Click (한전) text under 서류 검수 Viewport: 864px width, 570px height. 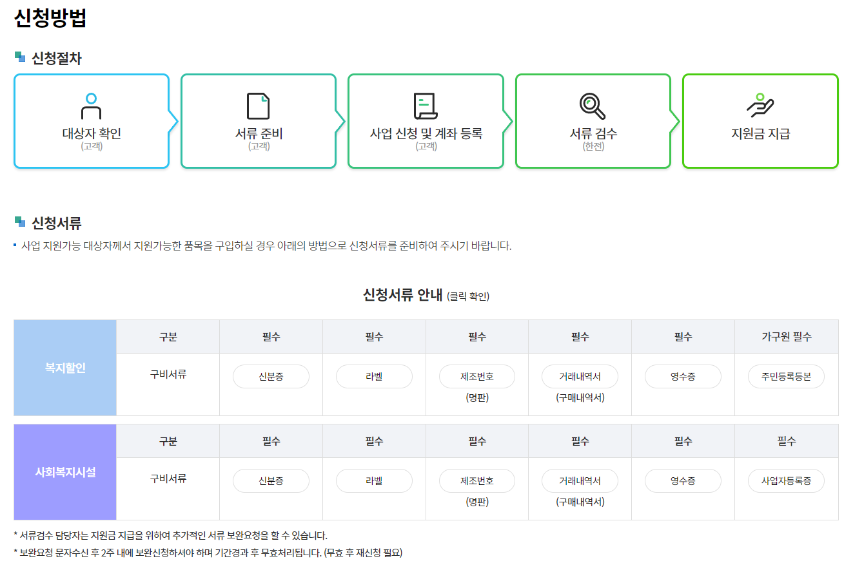tap(593, 146)
